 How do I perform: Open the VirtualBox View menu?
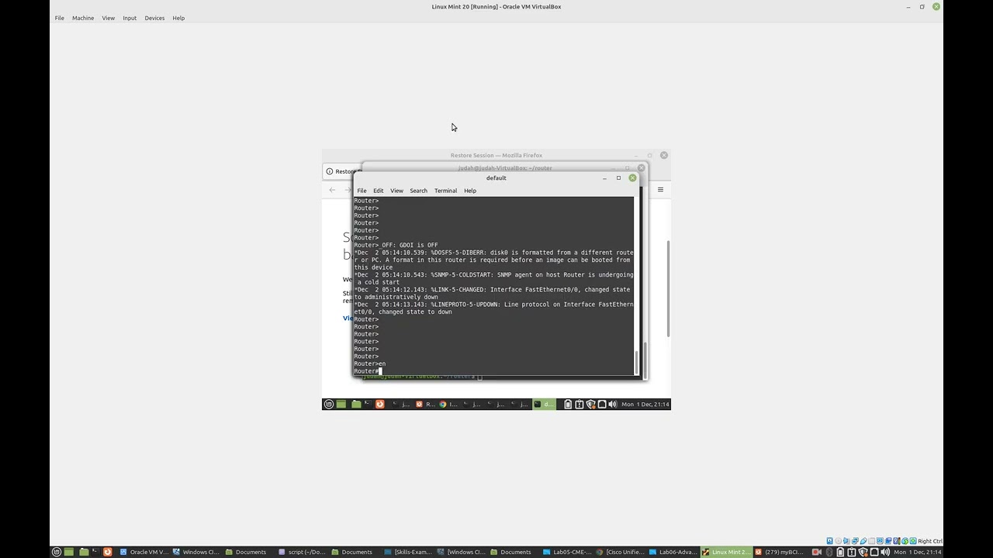109,18
